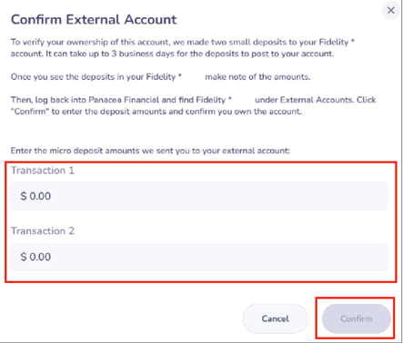Click the paragraph starting To verify your ownership

point(183,48)
